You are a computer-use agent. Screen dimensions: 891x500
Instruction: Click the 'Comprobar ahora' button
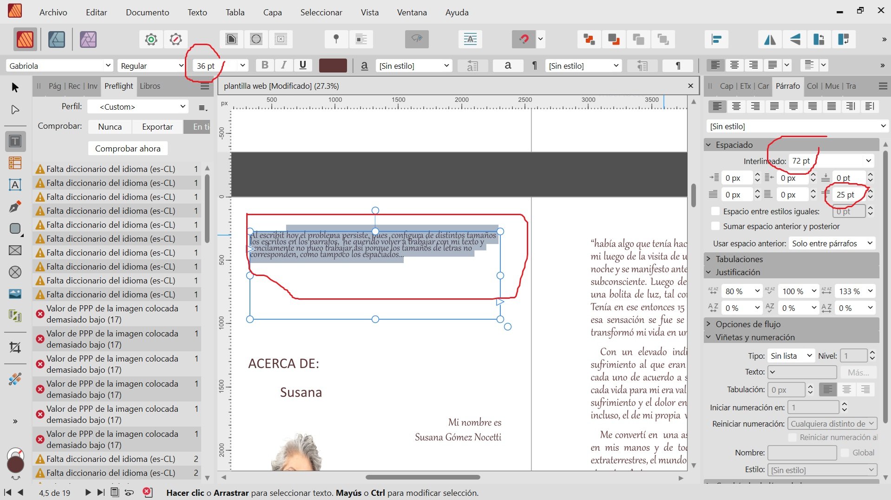pyautogui.click(x=128, y=149)
